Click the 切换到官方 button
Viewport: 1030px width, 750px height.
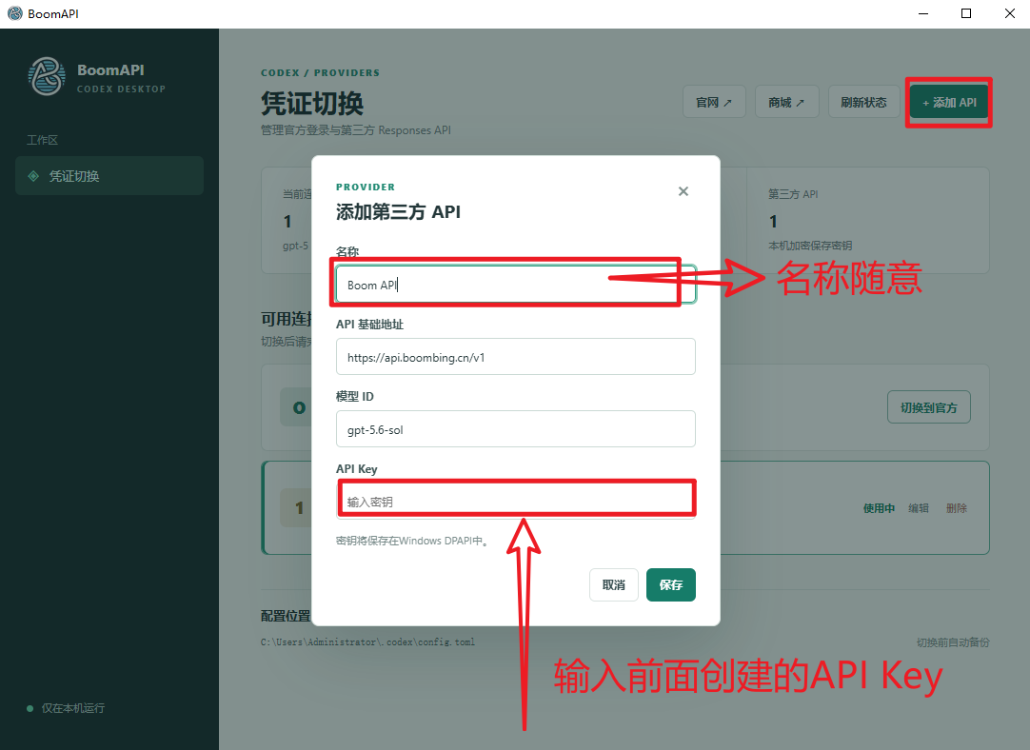pyautogui.click(x=929, y=407)
